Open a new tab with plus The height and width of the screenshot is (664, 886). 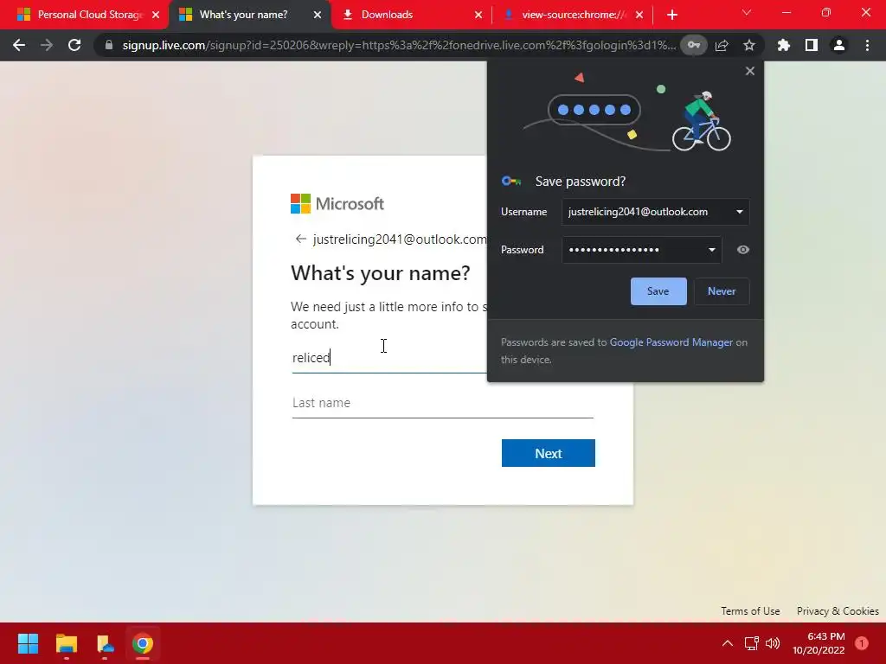(671, 15)
